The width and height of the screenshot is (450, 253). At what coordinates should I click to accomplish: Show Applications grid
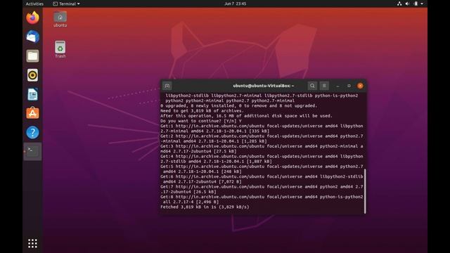click(x=32, y=243)
